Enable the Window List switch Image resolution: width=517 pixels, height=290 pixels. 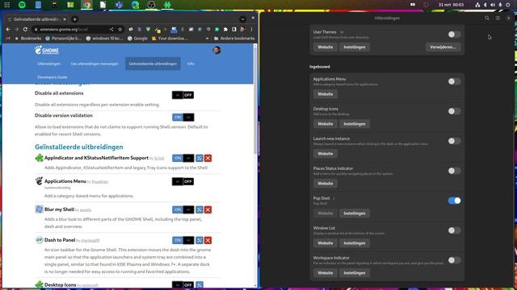[454, 230]
